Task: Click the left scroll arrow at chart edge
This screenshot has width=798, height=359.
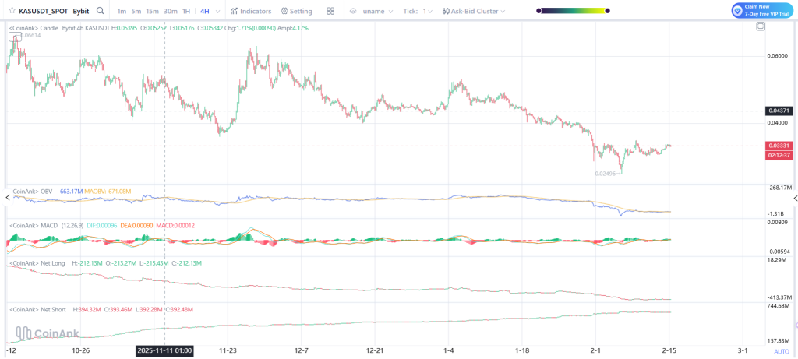Action: pos(8,198)
